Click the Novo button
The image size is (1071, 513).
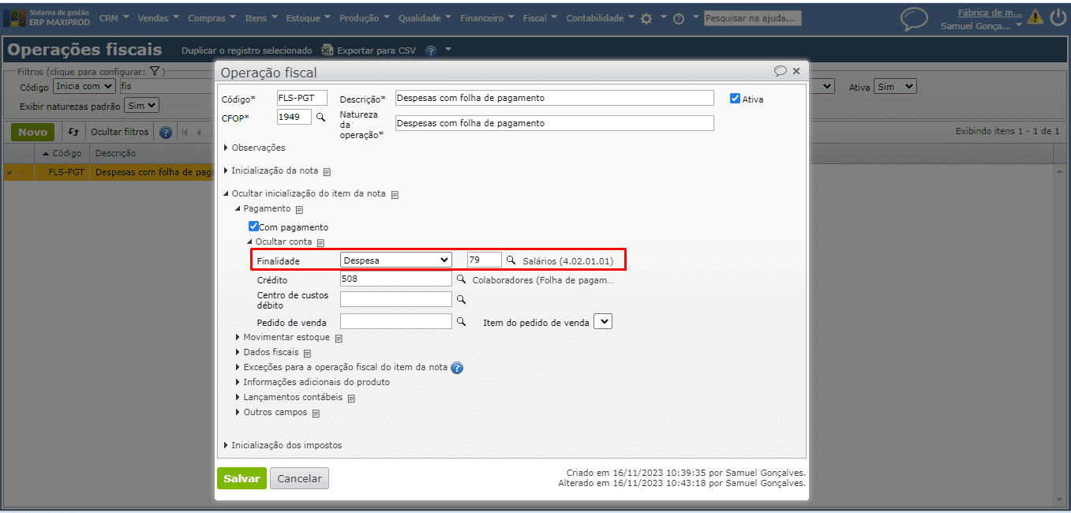(x=32, y=132)
